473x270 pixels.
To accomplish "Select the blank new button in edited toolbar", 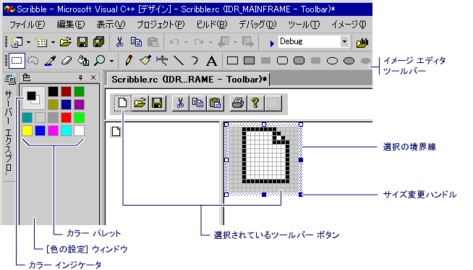I will 273,103.
